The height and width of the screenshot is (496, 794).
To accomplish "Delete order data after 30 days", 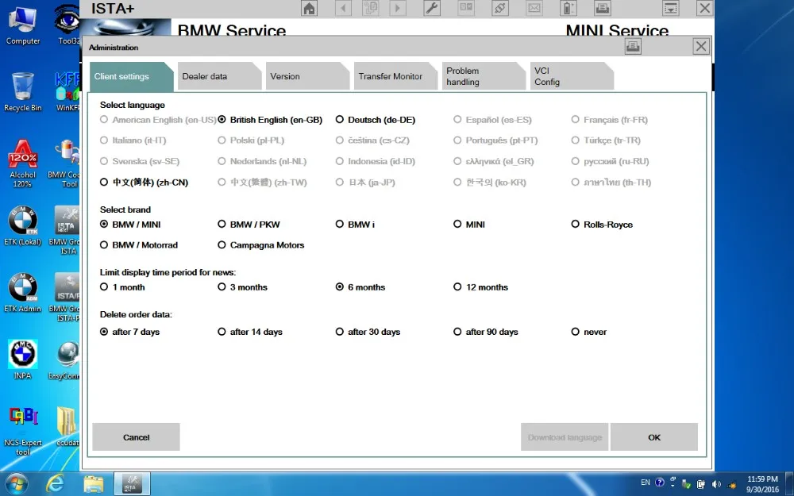I will coord(368,332).
